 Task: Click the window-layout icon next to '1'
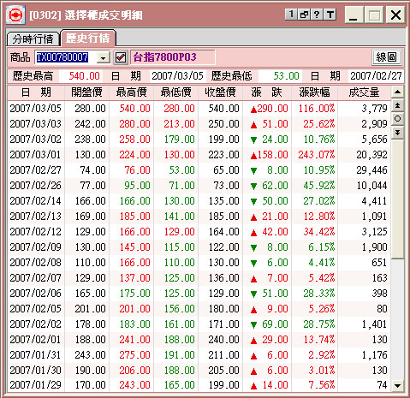tap(304, 14)
